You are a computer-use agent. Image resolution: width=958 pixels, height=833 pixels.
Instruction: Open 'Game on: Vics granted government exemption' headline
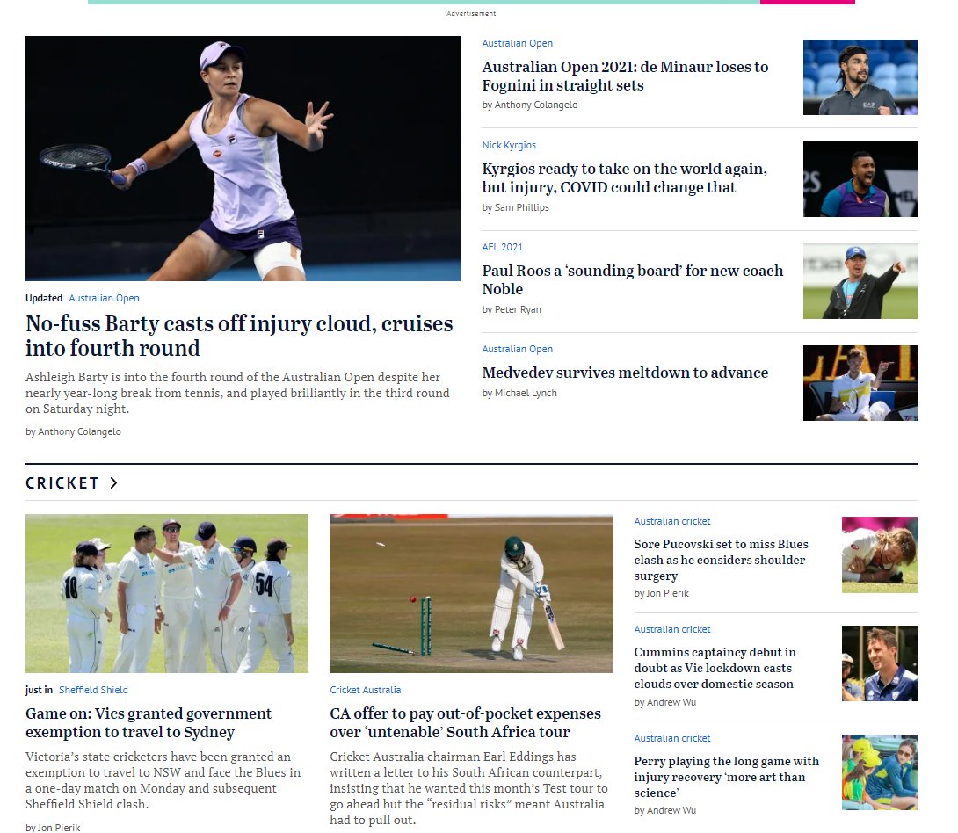(x=149, y=723)
